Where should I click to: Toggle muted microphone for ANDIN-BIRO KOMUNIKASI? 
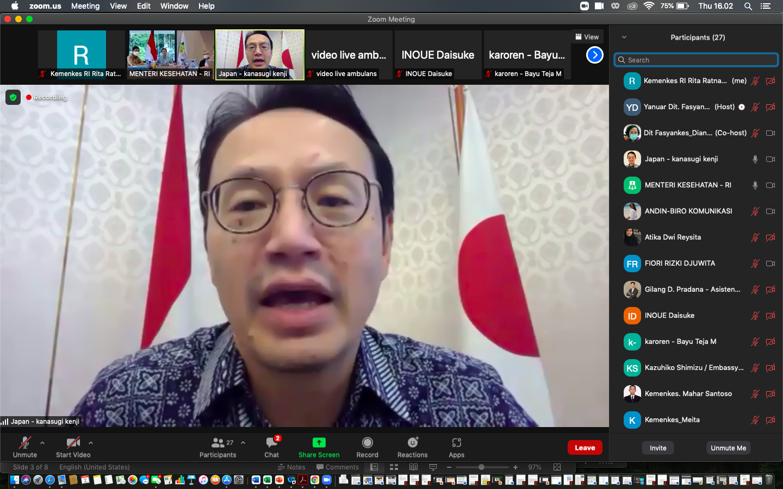tap(755, 211)
